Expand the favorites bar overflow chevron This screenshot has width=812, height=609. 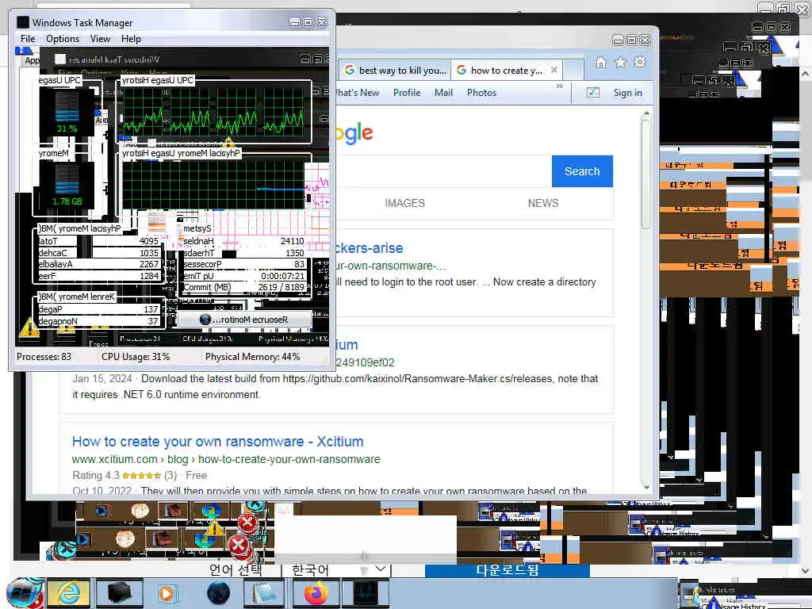pyautogui.click(x=559, y=86)
